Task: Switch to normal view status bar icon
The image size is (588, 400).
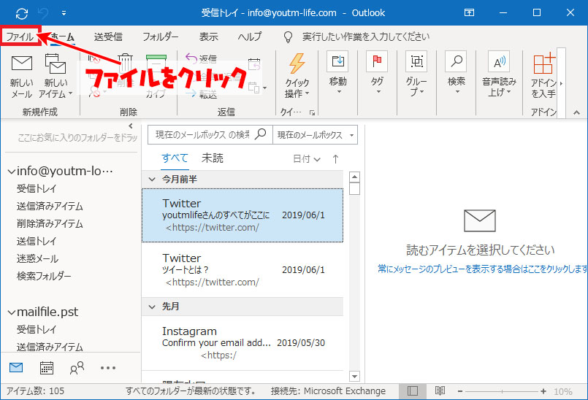Action: (x=413, y=391)
